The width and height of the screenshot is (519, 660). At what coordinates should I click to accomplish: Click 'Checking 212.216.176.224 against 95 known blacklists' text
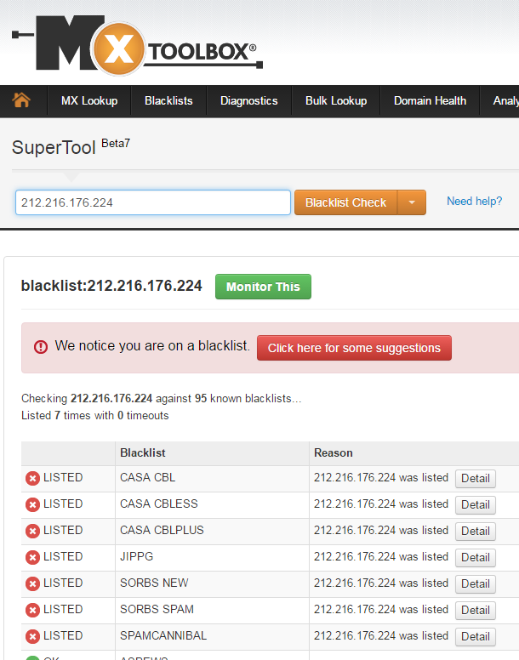coord(161,398)
